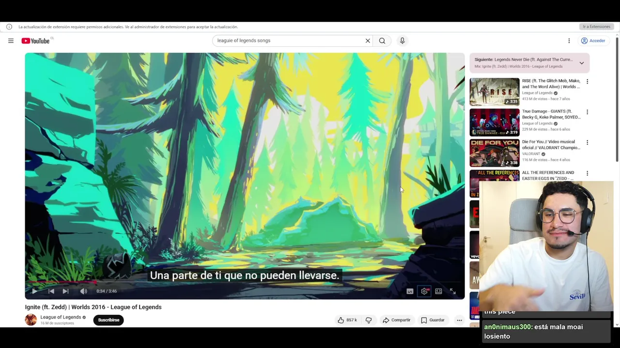
Task: Clear the search box text
Action: (x=368, y=41)
